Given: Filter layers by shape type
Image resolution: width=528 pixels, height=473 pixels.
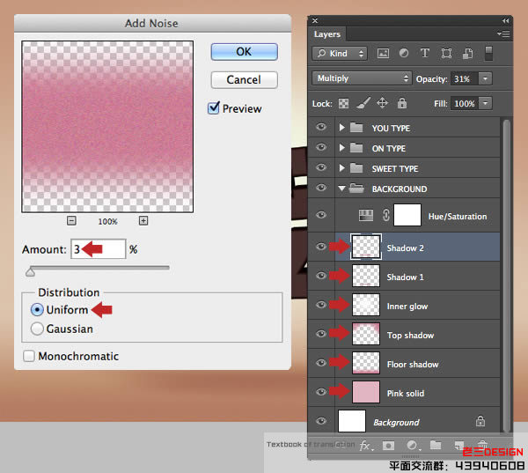Looking at the screenshot, I should coord(447,53).
